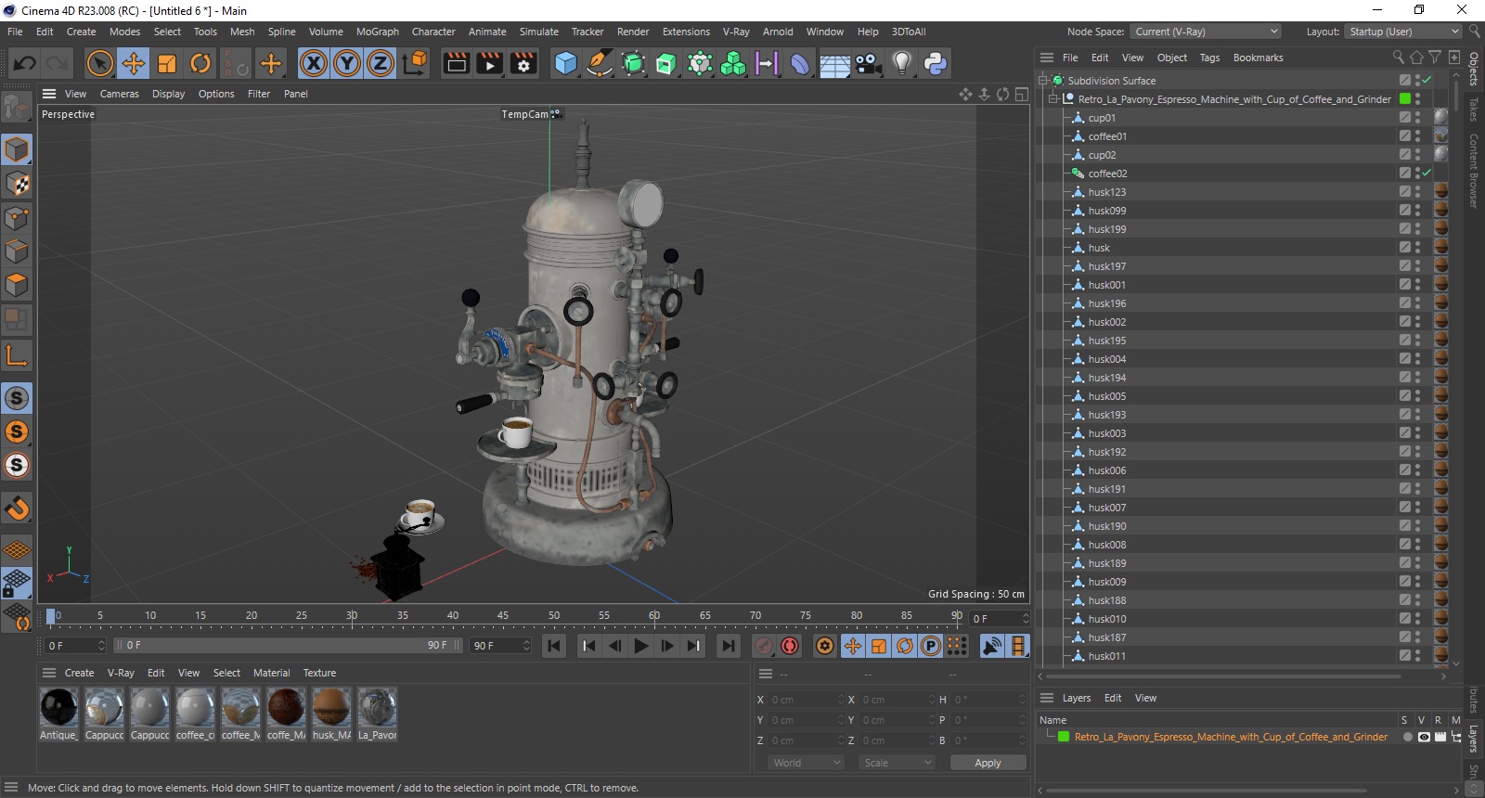Open the MoGraph menu
Viewport: 1485px width, 798px height.
tap(378, 32)
